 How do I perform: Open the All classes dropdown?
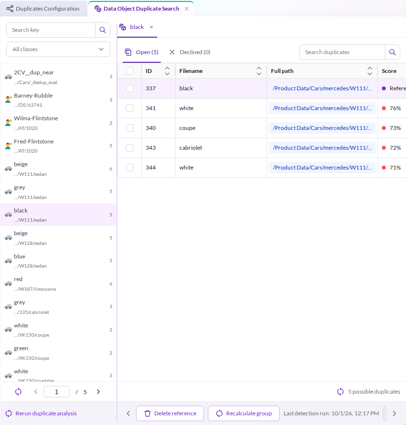coord(58,49)
